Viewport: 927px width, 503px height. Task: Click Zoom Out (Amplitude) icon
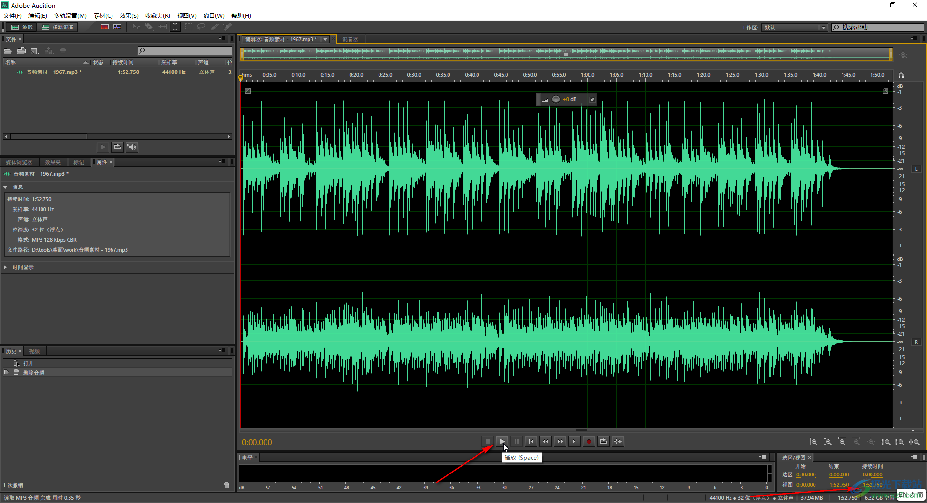[828, 442]
